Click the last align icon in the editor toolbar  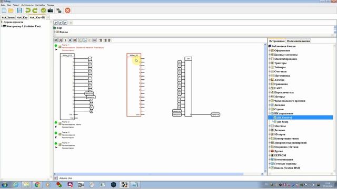[x=110, y=40]
